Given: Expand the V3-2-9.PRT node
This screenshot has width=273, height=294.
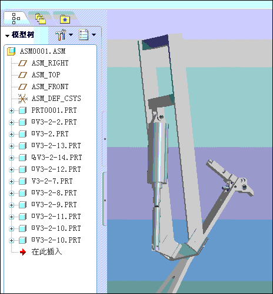Looking at the screenshot, I should 11,205.
